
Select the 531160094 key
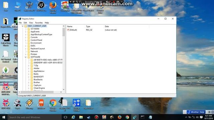[x=35, y=29]
